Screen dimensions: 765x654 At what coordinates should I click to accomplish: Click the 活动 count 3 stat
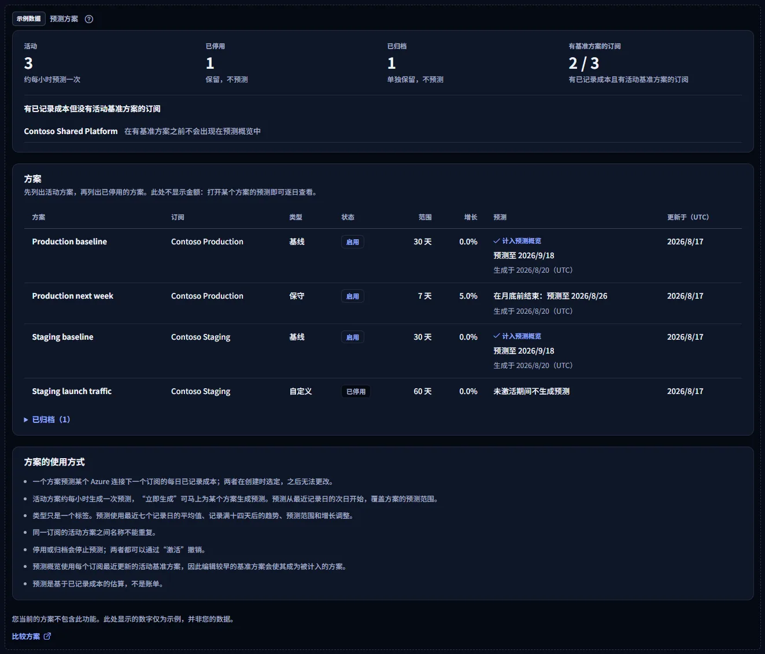pyautogui.click(x=28, y=63)
